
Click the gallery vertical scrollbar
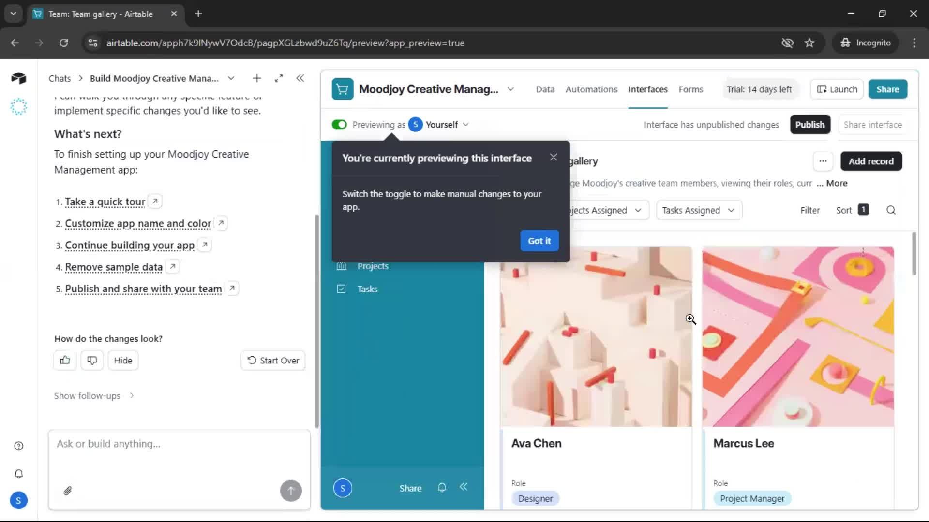pyautogui.click(x=914, y=254)
